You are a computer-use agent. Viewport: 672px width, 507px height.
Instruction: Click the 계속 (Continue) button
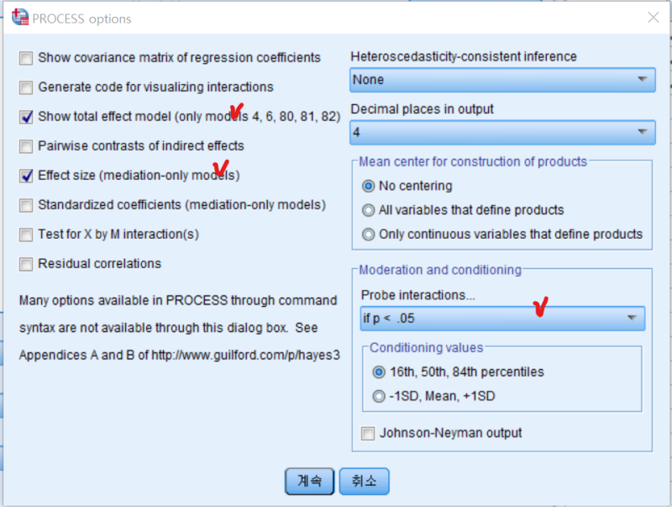[309, 481]
